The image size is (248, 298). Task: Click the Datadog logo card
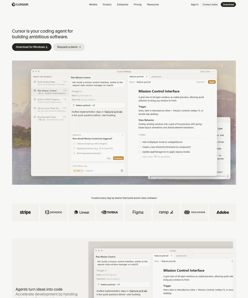(54, 212)
